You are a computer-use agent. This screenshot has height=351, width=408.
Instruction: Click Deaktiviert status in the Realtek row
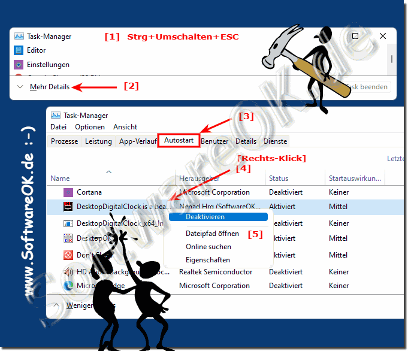click(286, 272)
